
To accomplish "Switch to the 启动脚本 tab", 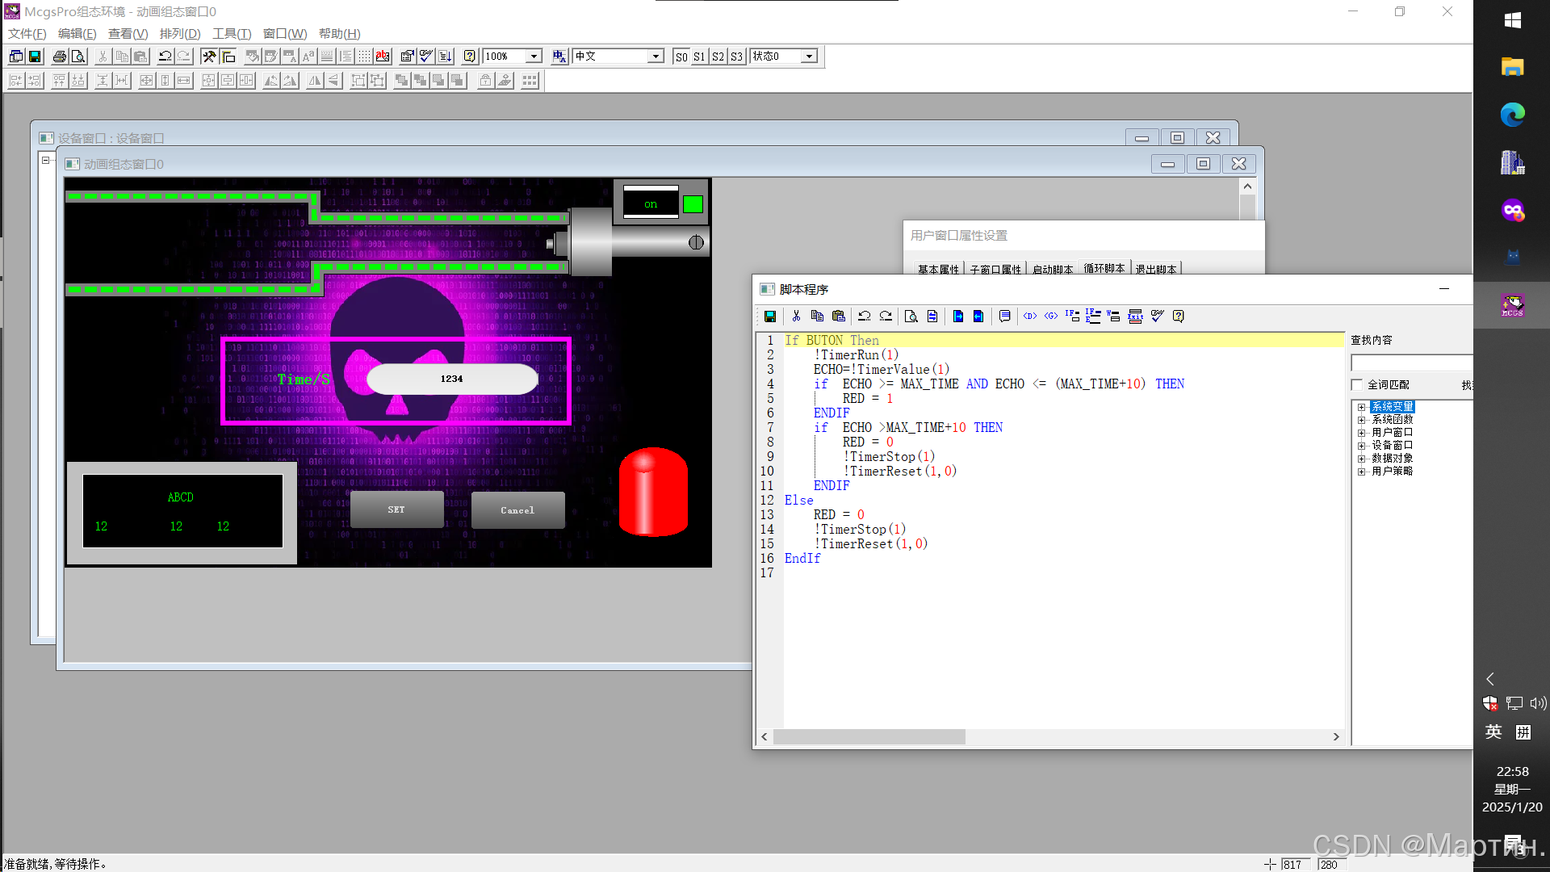I will click(x=1052, y=269).
